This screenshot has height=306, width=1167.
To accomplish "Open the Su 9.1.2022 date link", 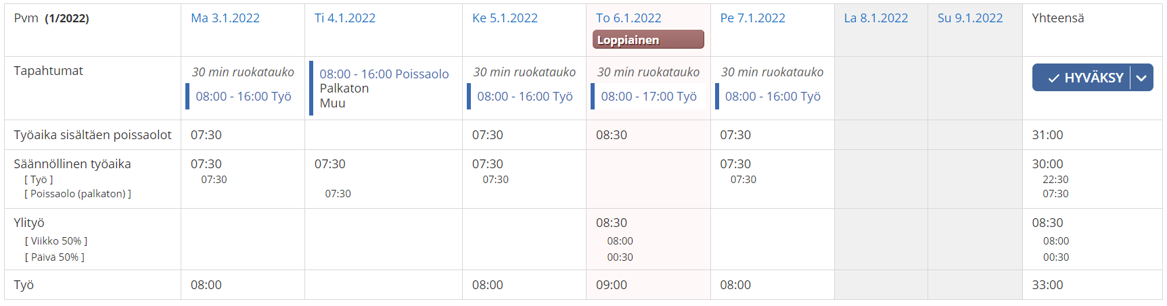I will point(970,18).
